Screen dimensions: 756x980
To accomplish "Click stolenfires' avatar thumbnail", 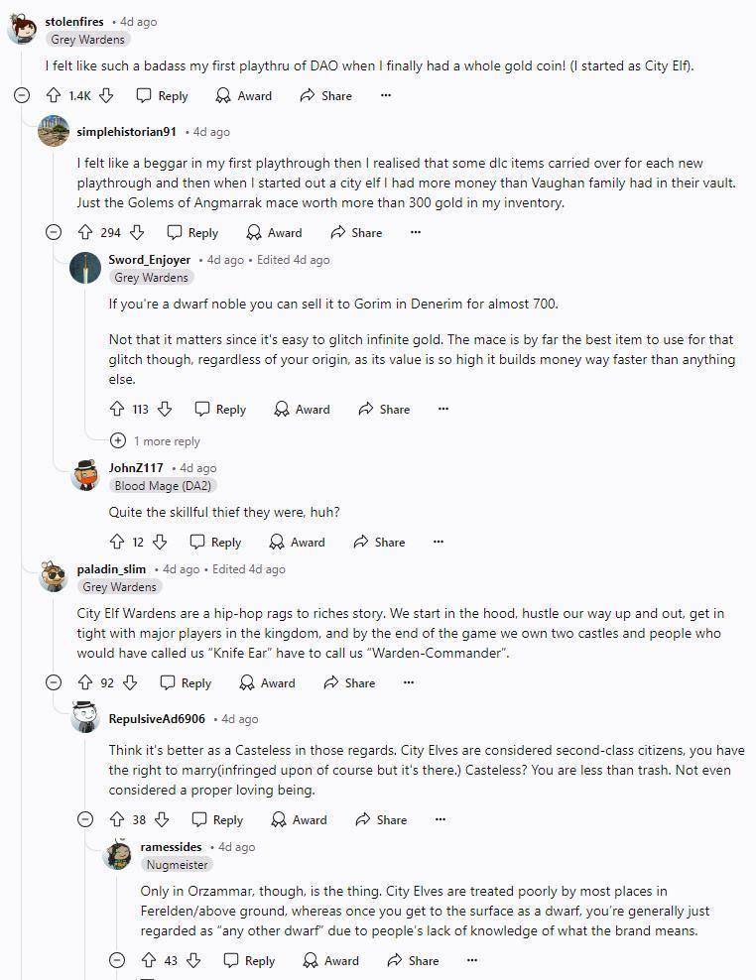I will pyautogui.click(x=23, y=29).
